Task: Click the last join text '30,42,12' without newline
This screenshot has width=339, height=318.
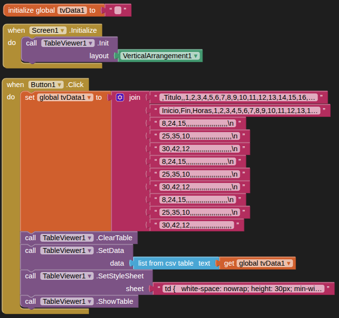Action: (196, 225)
